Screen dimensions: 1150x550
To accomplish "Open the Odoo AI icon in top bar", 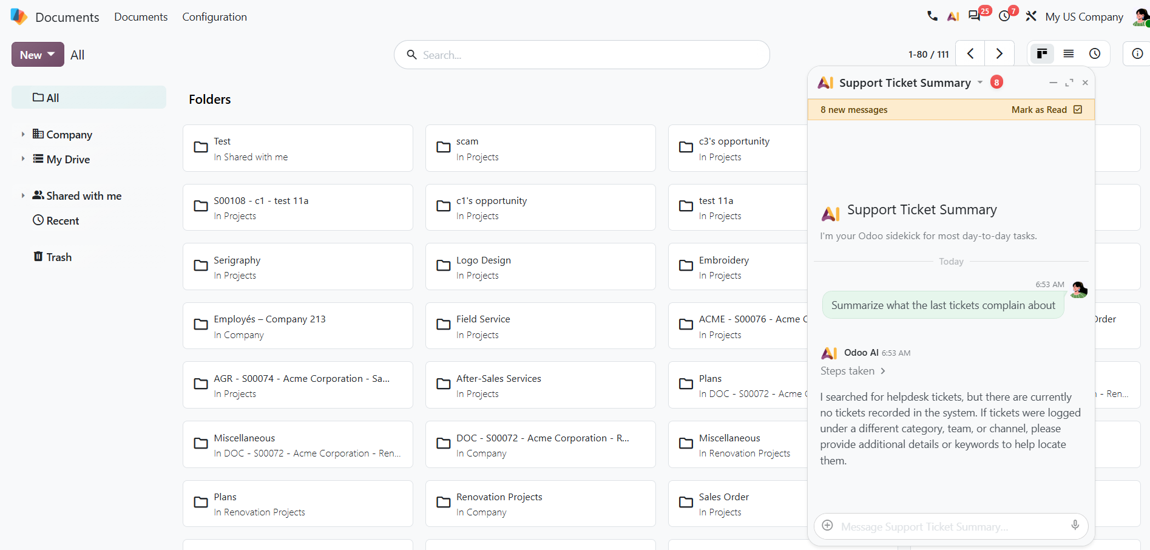I will tap(953, 16).
